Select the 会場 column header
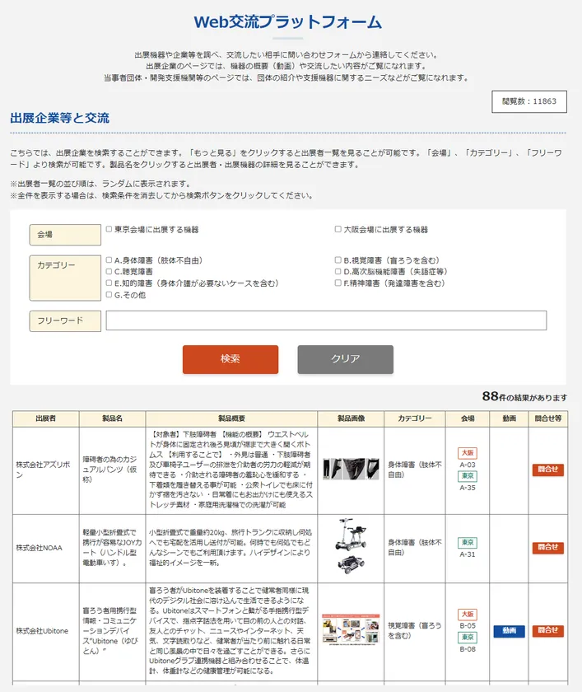Viewport: 582px width, 692px height. coord(468,418)
